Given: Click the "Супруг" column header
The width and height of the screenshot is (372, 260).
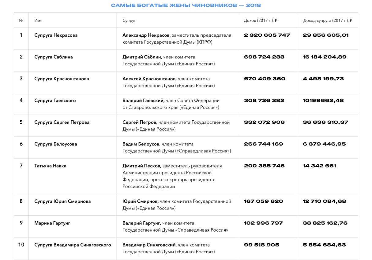Looking at the screenshot, I should (129, 20).
